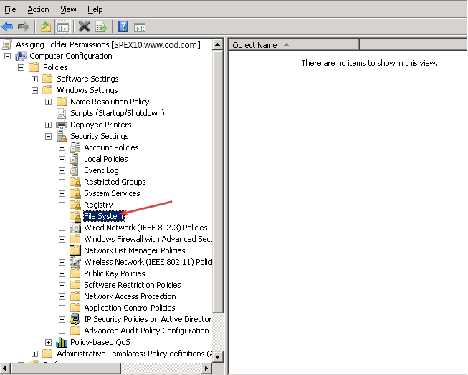468x375 pixels.
Task: Select Application Control Policies tree item
Action: 130,308
